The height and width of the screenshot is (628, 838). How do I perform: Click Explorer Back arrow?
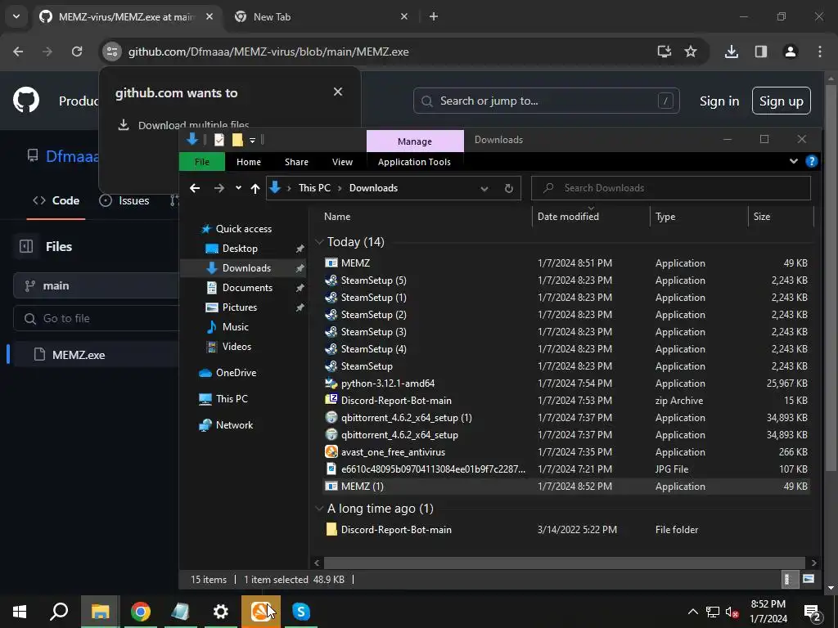[x=195, y=188]
